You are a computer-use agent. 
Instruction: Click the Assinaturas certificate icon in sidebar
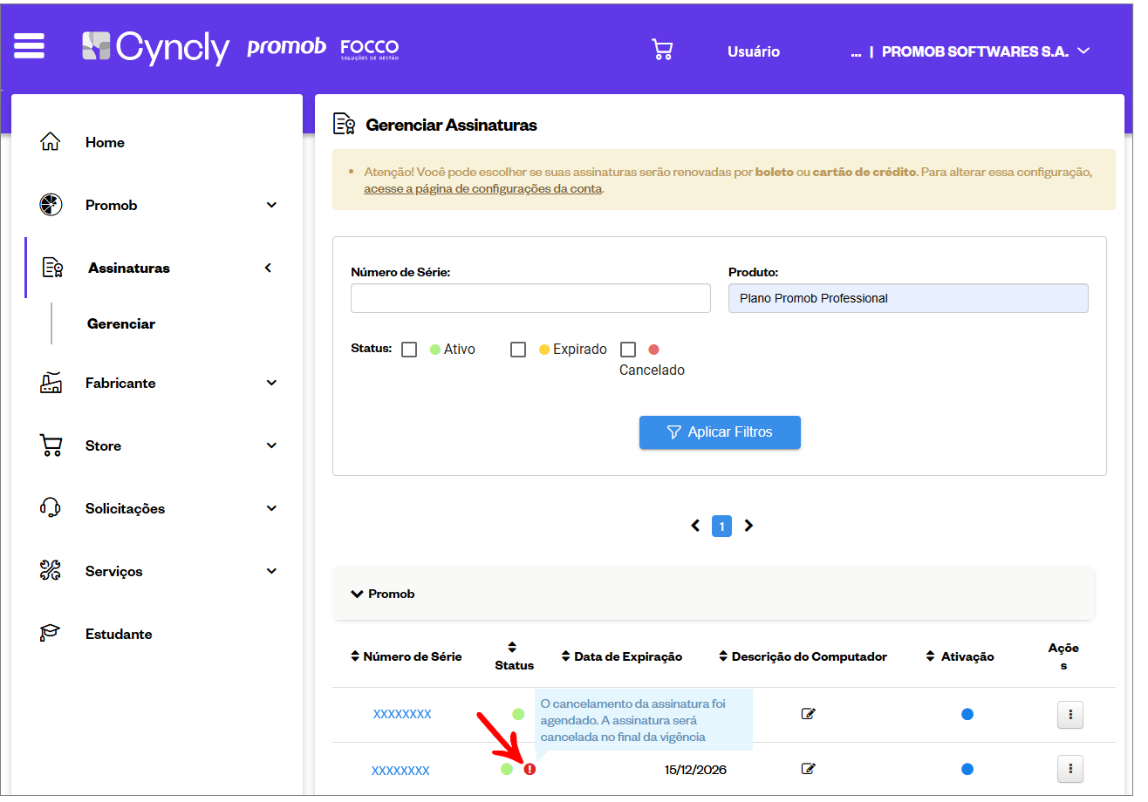point(52,268)
